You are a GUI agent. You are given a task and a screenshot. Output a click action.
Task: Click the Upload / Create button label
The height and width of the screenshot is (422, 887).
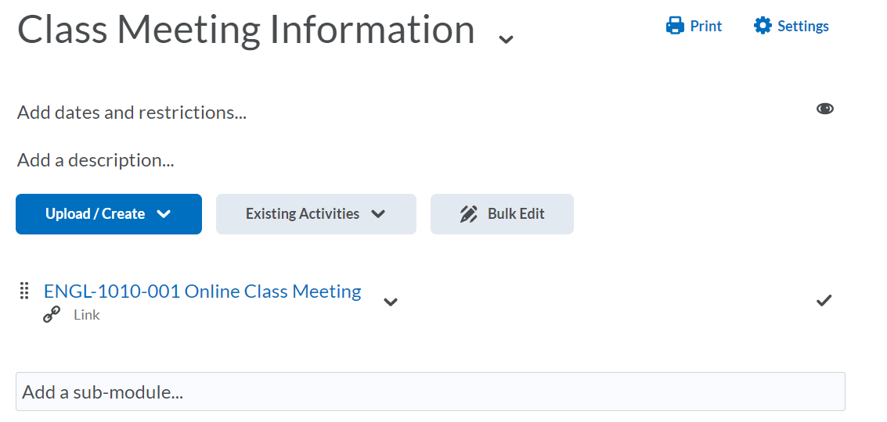click(95, 214)
